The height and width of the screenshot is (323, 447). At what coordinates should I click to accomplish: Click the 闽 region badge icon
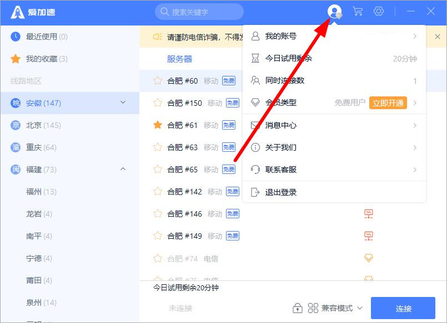(16, 170)
